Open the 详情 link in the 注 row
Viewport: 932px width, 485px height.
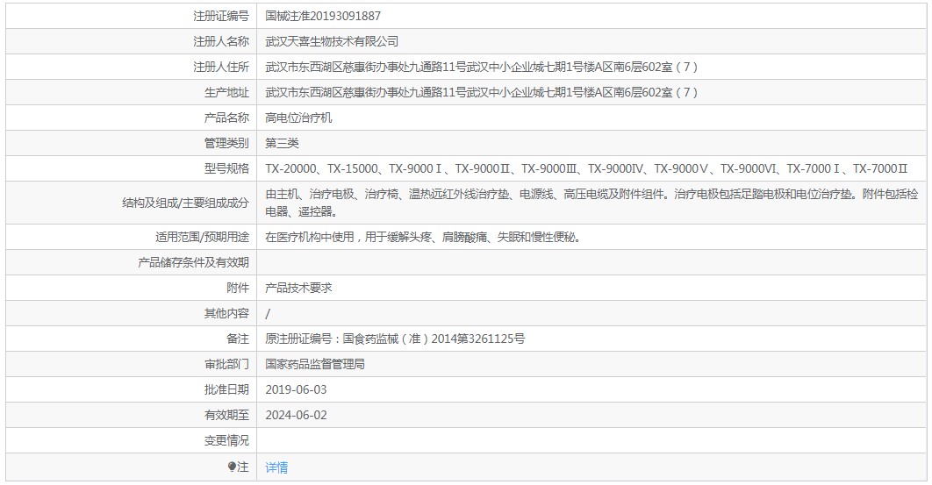tap(276, 467)
